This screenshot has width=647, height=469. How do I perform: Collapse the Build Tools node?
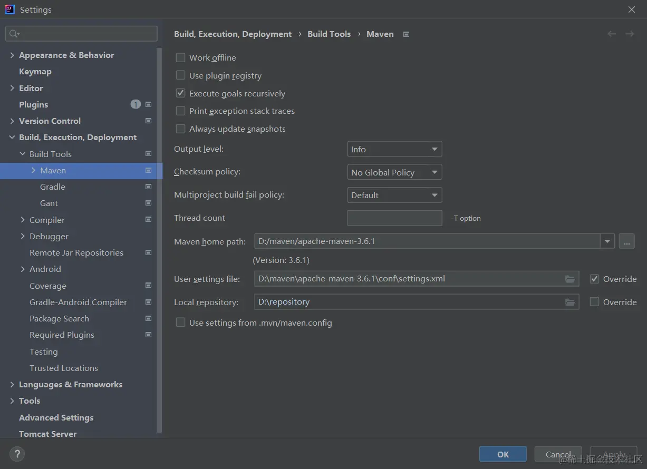click(x=23, y=154)
